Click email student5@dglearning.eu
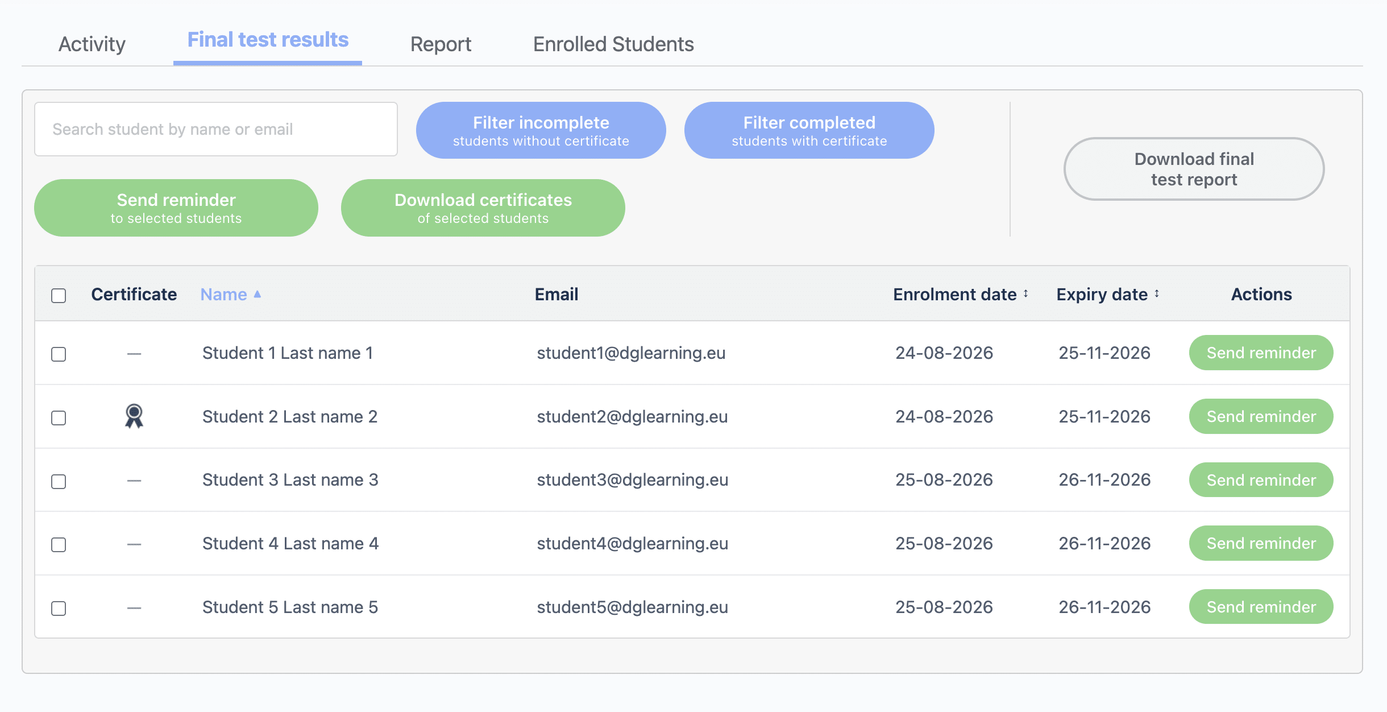 point(633,607)
